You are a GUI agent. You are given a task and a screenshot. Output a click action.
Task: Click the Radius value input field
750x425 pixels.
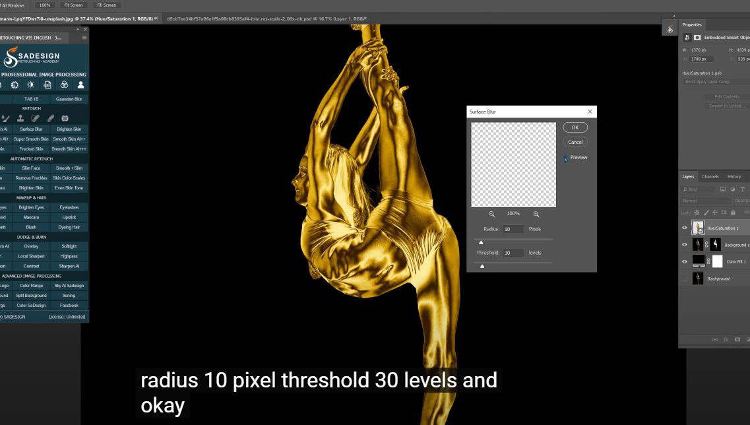pos(513,229)
